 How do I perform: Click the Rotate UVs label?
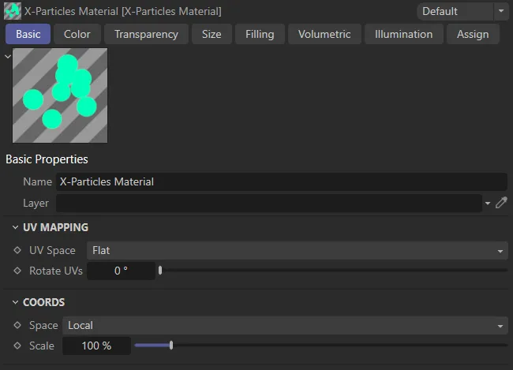[x=56, y=271]
